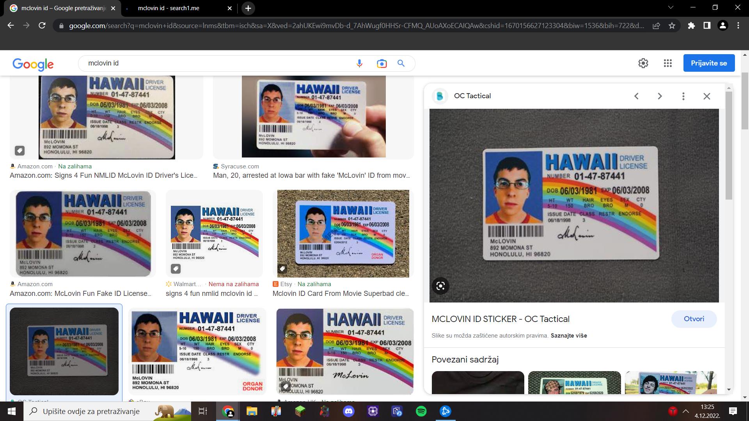
Task: Bookmark this page with star icon
Action: tap(672, 26)
